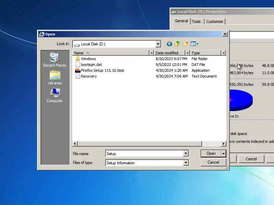Create a new folder icon
Viewport: 274px width, 205px height.
click(x=185, y=44)
